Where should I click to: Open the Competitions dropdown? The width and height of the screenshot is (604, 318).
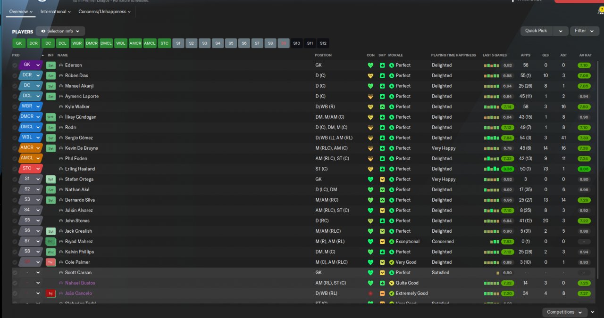click(564, 312)
